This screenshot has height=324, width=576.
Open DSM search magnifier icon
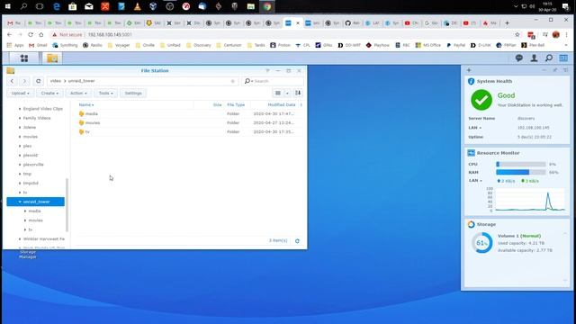tap(548, 58)
